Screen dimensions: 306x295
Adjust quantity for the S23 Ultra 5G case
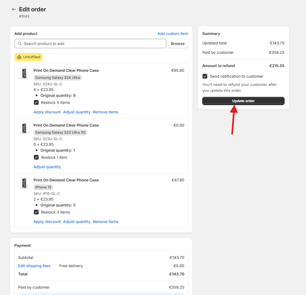(x=47, y=167)
